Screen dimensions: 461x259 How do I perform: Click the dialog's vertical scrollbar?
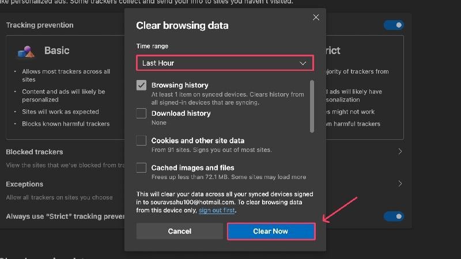(x=312, y=106)
